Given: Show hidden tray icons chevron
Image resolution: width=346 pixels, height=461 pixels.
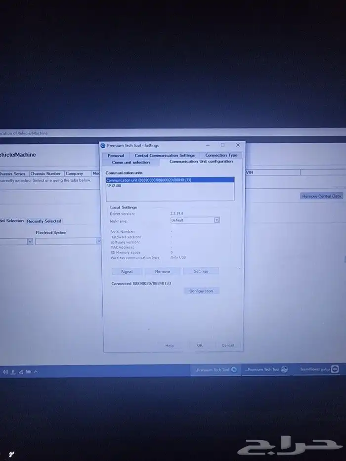Looking at the screenshot, I should [x=36, y=372].
